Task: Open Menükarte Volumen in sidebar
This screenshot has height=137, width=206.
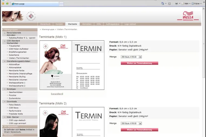Action: 18,80
